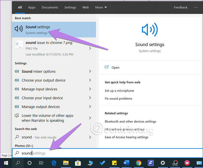This screenshot has width=203, height=168.
Task: Open Sound mixer options
Action: click(39, 72)
